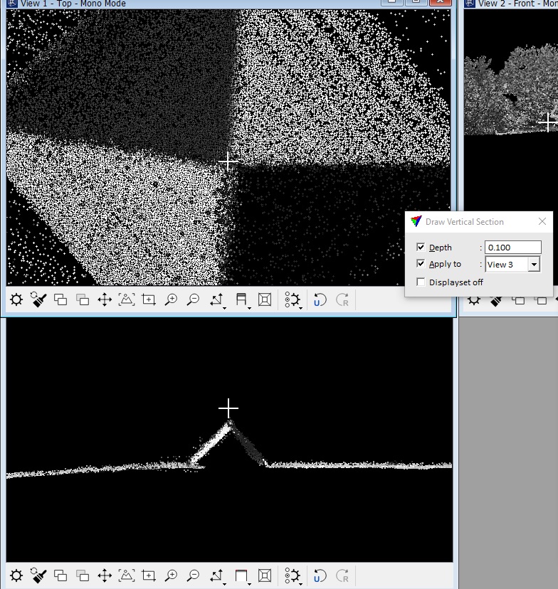Open View Attributes in bottom section view toolbar
This screenshot has height=589, width=558.
click(x=16, y=575)
